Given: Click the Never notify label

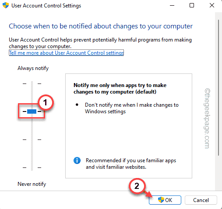Looking at the screenshot, I should [32, 184].
